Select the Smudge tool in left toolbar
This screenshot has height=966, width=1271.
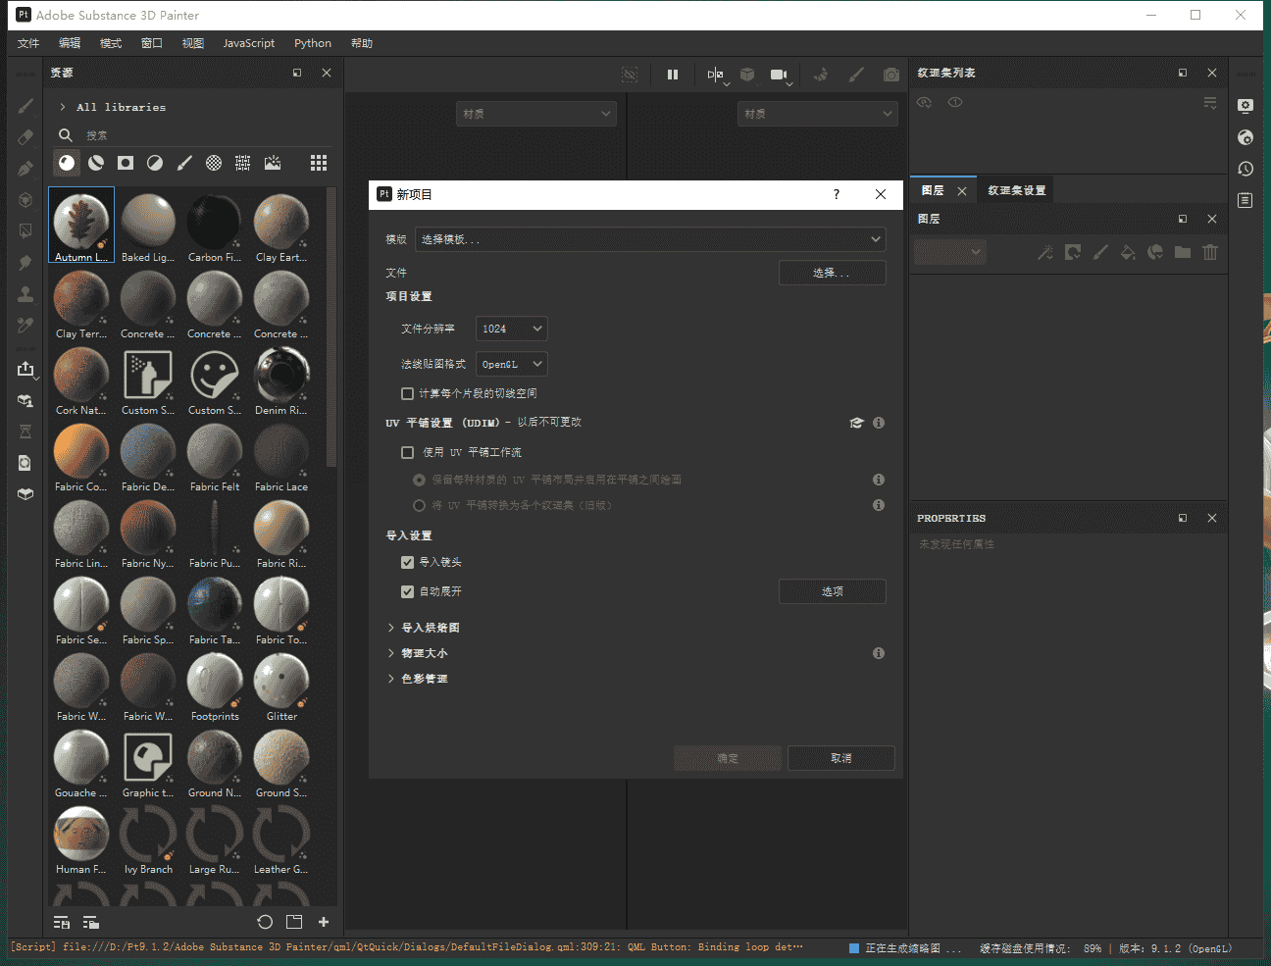pos(25,263)
